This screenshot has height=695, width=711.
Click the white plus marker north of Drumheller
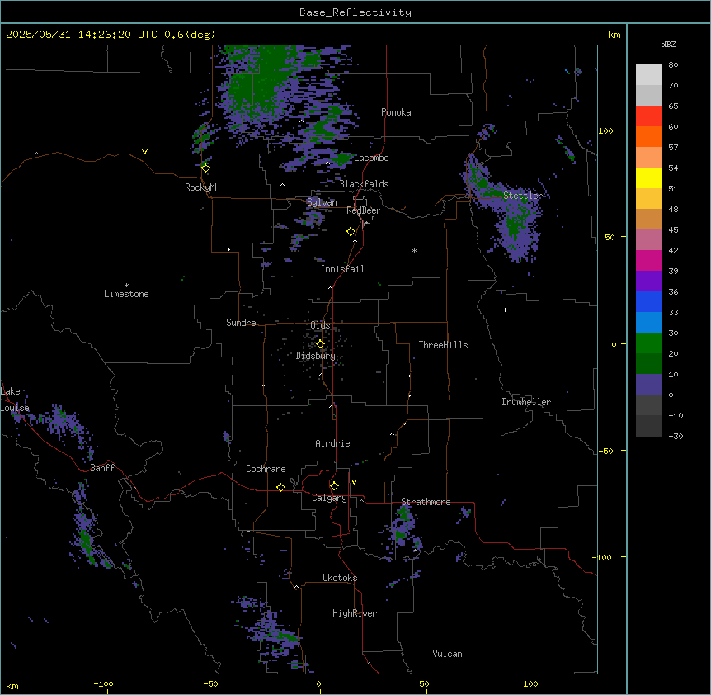tap(505, 310)
